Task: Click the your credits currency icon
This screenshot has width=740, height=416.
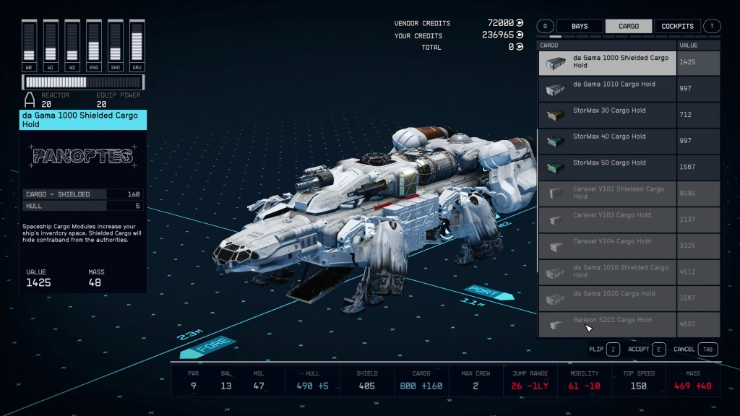Action: coord(520,35)
